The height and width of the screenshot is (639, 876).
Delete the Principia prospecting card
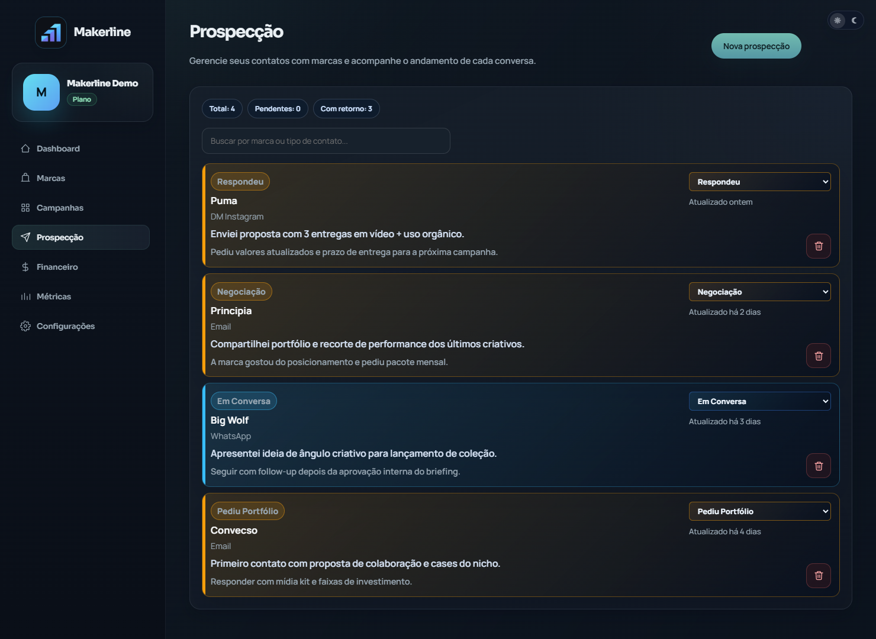tap(819, 356)
